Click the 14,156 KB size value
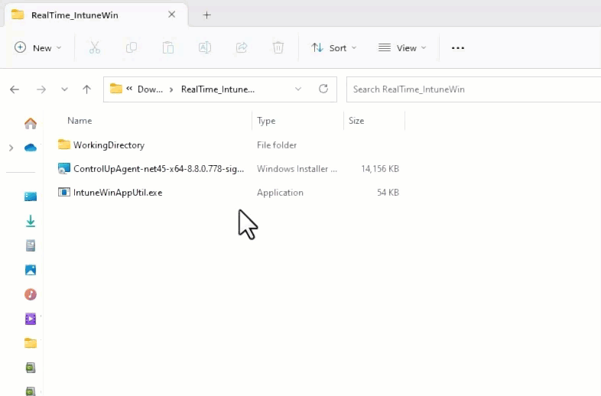This screenshot has height=396, width=601. (x=380, y=169)
